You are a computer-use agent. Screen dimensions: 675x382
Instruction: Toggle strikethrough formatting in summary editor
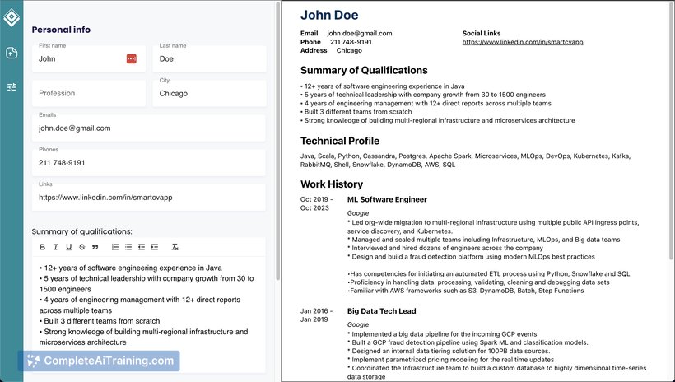[x=81, y=247]
